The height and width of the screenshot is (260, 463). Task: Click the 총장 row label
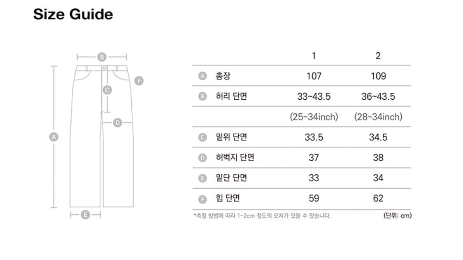click(223, 76)
